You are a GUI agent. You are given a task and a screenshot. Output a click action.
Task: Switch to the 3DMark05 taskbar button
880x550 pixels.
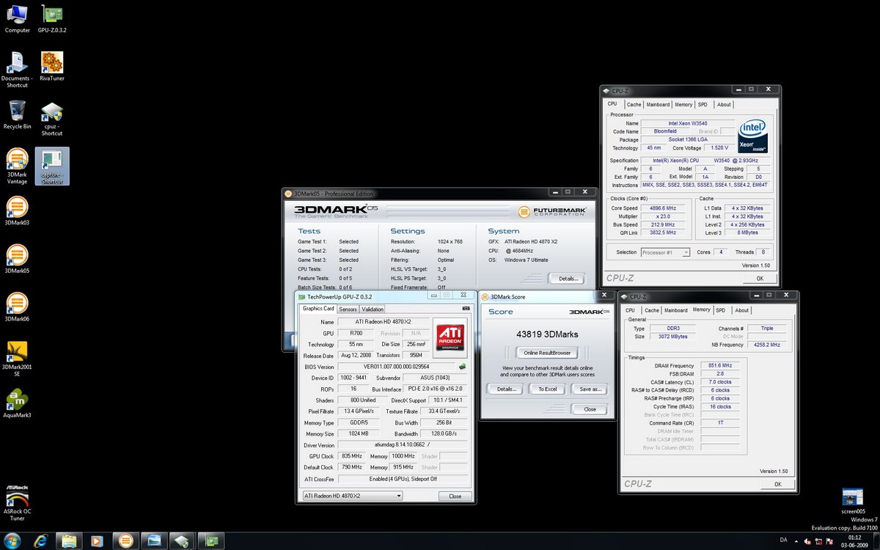click(125, 541)
